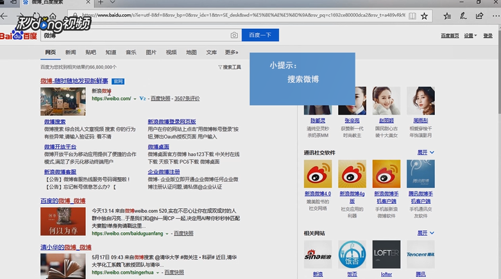
Task: Select the 网页 search tab
Action: (x=51, y=52)
